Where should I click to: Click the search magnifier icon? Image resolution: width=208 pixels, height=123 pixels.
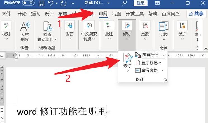click(124, 3)
